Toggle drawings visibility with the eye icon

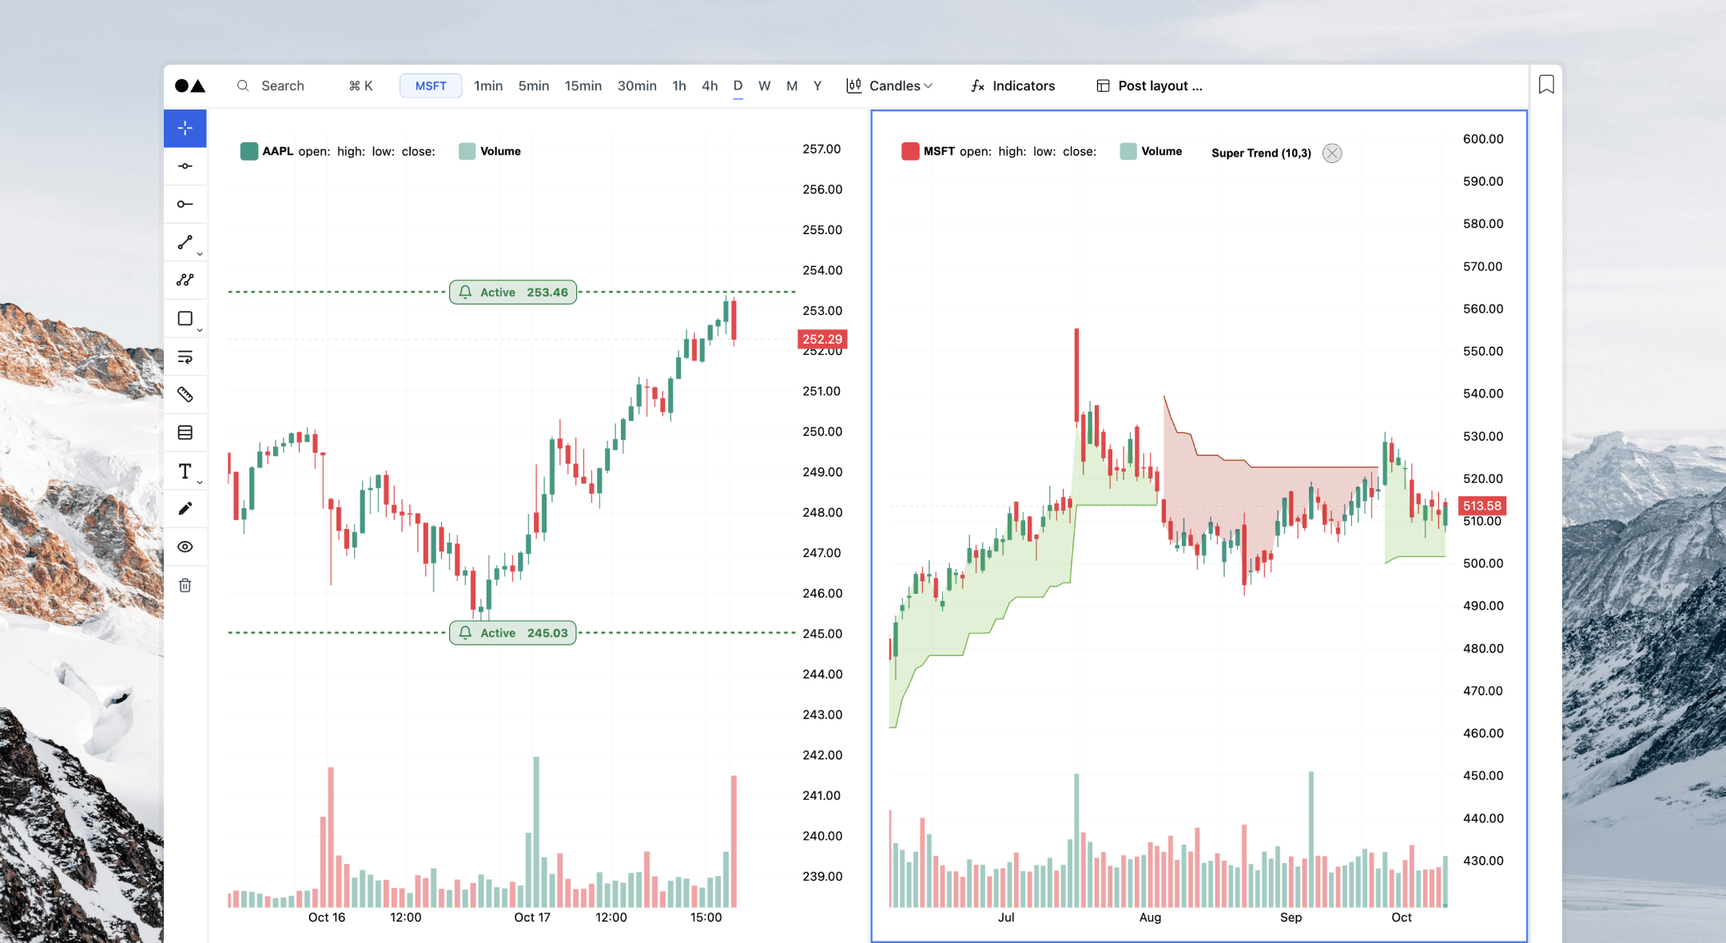tap(185, 547)
